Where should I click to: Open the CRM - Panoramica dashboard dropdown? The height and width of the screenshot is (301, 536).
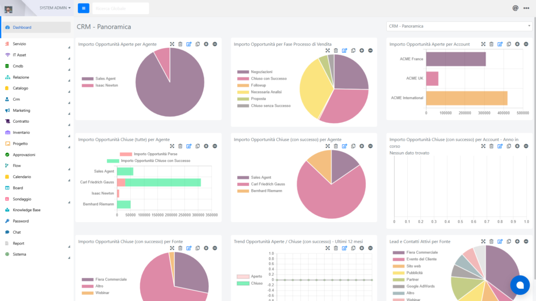click(x=459, y=26)
